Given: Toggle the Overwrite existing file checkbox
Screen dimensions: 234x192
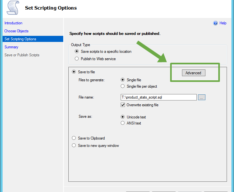Looking at the screenshot, I should tap(123, 105).
